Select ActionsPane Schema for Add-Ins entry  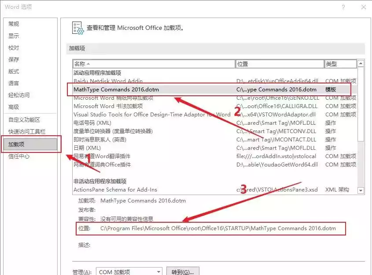pos(115,190)
